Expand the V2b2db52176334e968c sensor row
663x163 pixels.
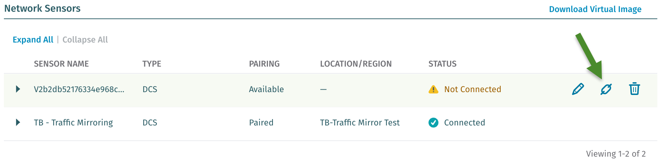(18, 89)
